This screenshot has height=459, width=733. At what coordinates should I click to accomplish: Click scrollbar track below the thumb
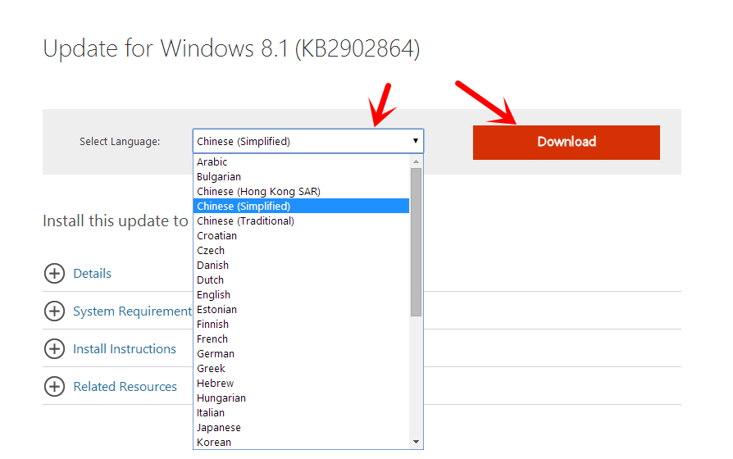click(x=416, y=375)
